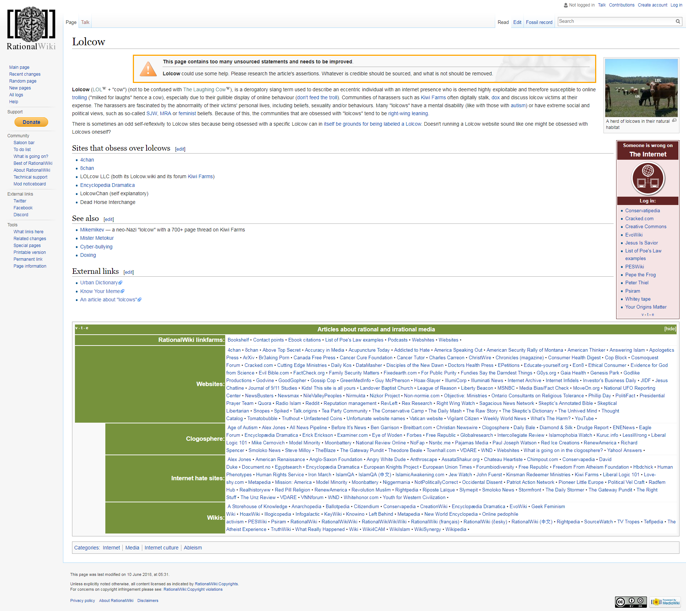Click the Internet globe icon in the sidebar box
This screenshot has height=611, width=686.
(648, 178)
